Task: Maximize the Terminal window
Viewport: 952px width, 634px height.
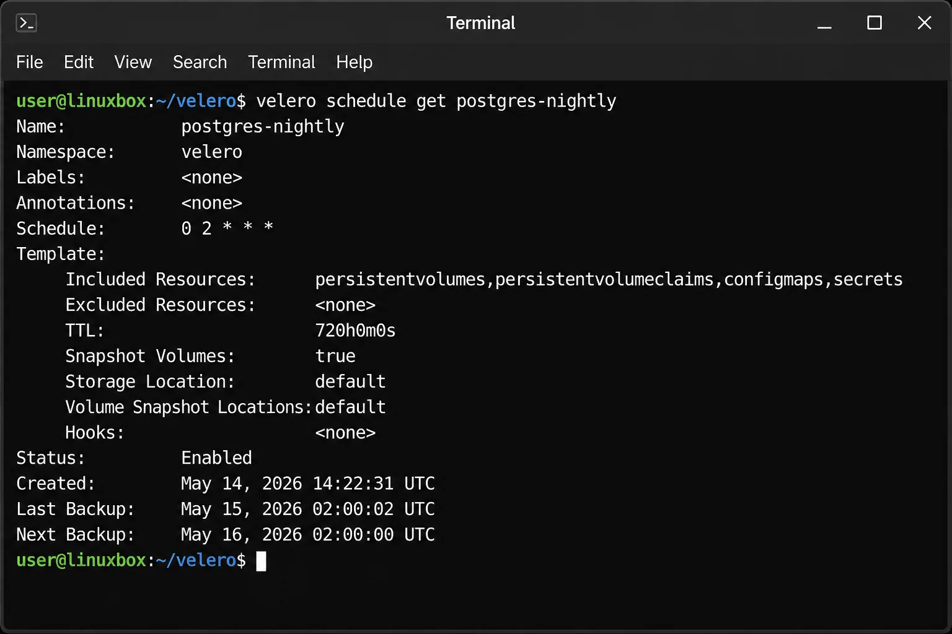Action: click(x=875, y=23)
